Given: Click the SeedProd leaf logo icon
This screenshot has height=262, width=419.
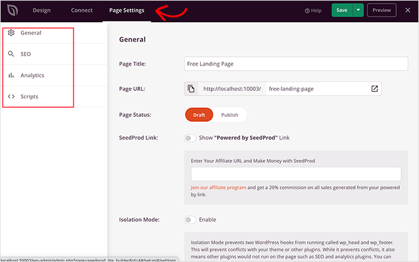Looking at the screenshot, I should tap(12, 10).
